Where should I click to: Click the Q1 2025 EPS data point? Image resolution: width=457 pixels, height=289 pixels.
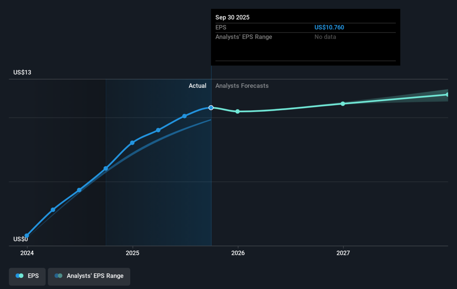pos(158,130)
